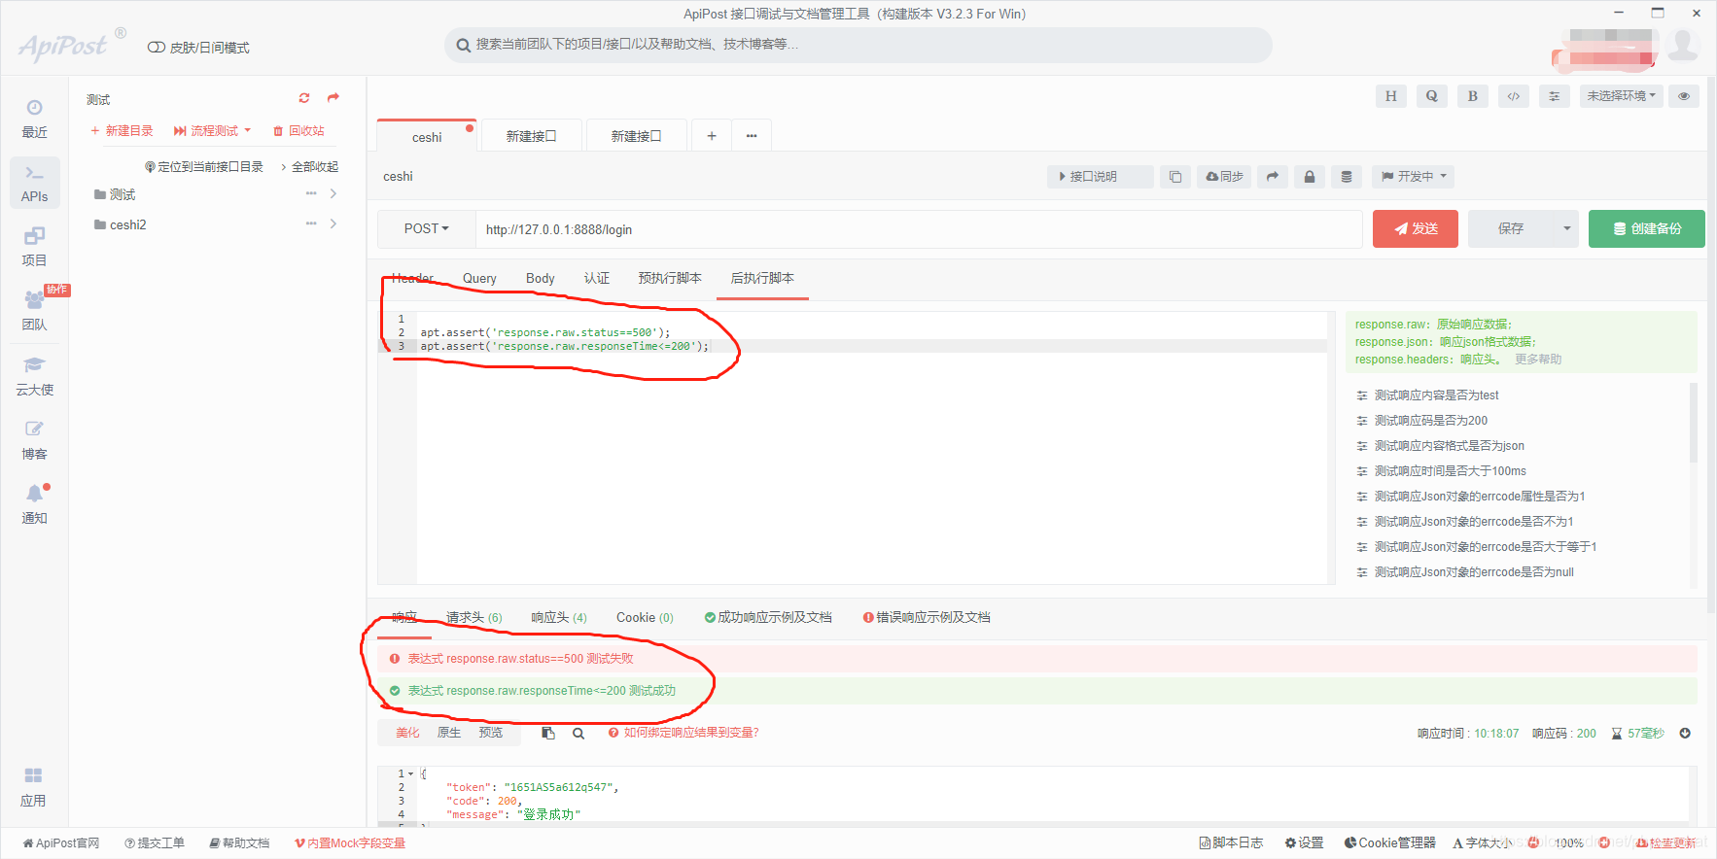Click the B toolbar icon
1717x859 pixels.
pos(1472,96)
